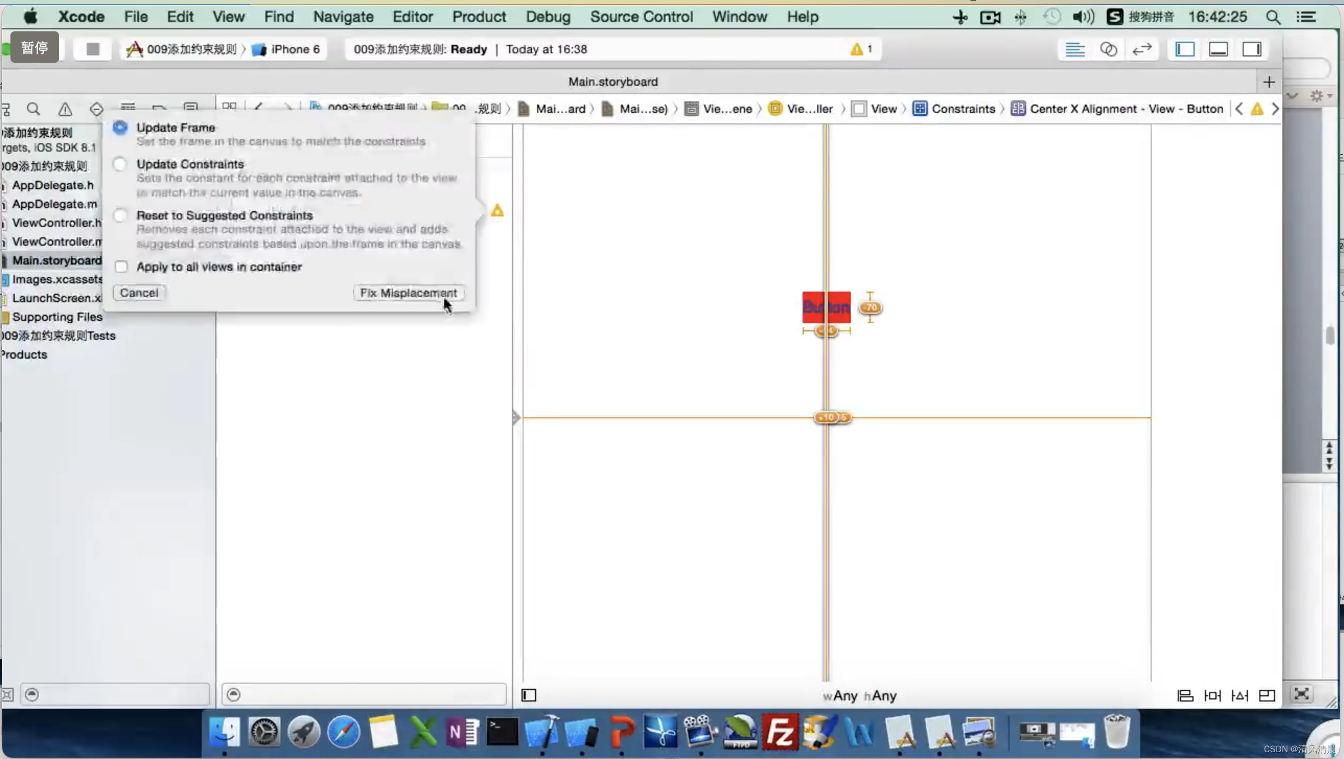The height and width of the screenshot is (759, 1344).
Task: Toggle the navigator pane visibility icon
Action: [1185, 49]
